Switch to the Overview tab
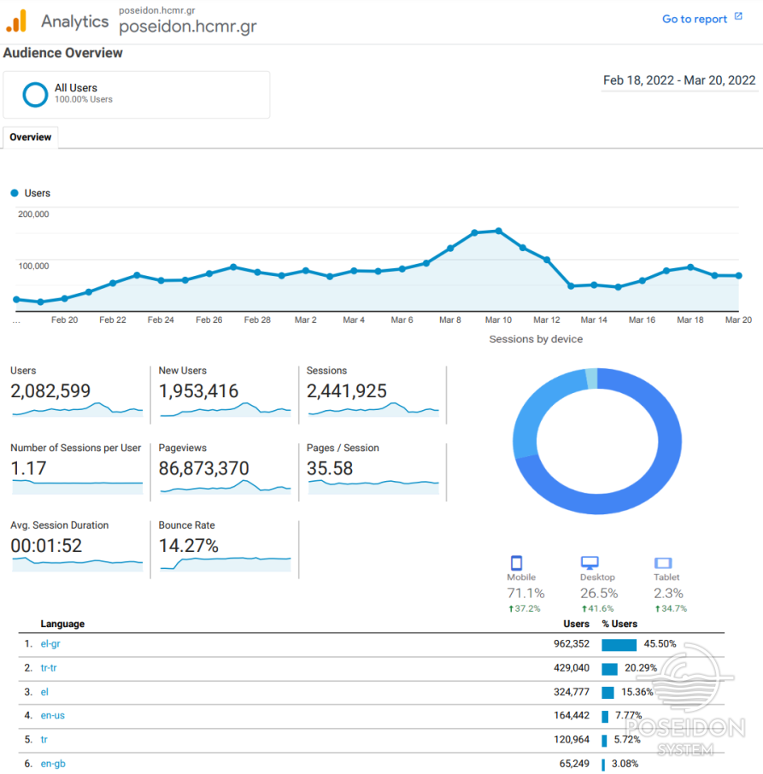The height and width of the screenshot is (774, 763). click(x=30, y=137)
